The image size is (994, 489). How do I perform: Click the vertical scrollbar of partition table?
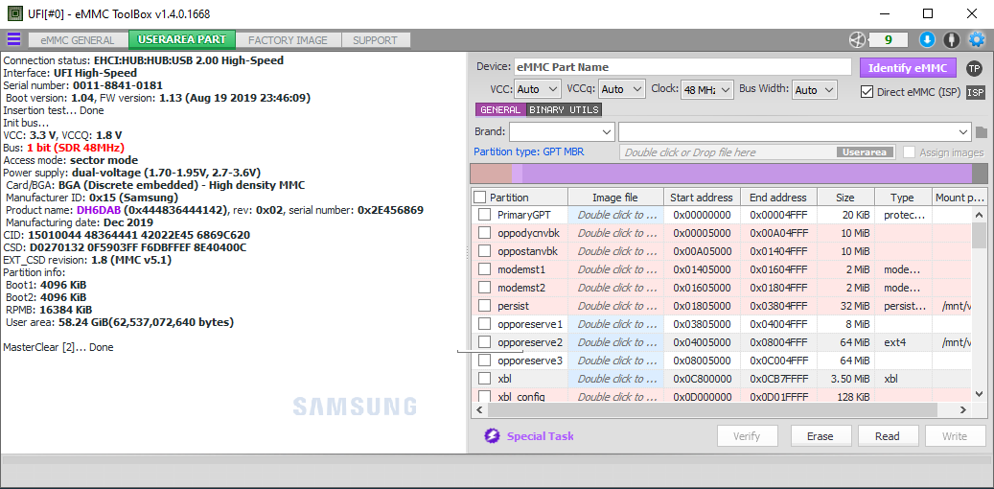tap(979, 305)
